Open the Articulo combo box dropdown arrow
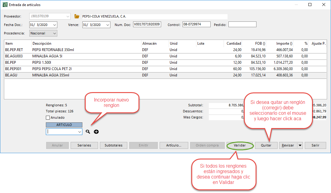Screen dimensions: 331x193 click(80, 132)
